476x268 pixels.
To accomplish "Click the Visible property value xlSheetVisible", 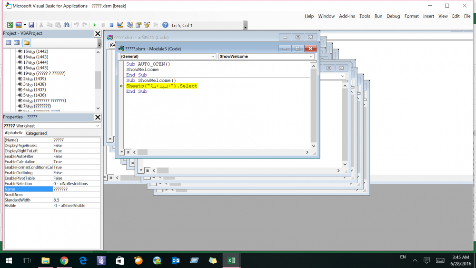I will coord(76,206).
